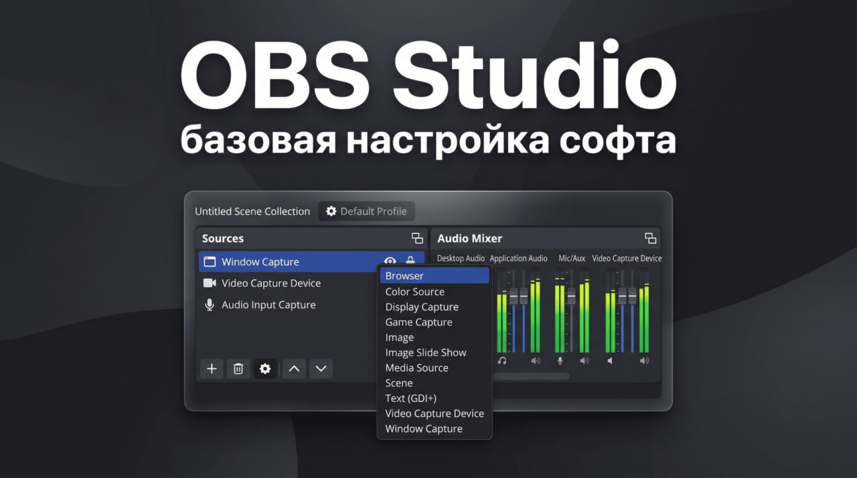
Task: Click the small no-waves speaker icon in the mixer
Action: pos(610,360)
